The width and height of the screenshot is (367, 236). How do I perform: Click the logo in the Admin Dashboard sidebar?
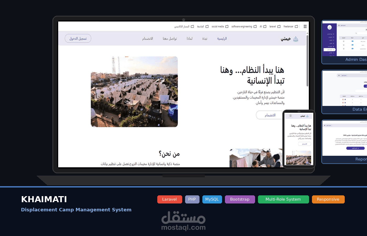point(330,27)
